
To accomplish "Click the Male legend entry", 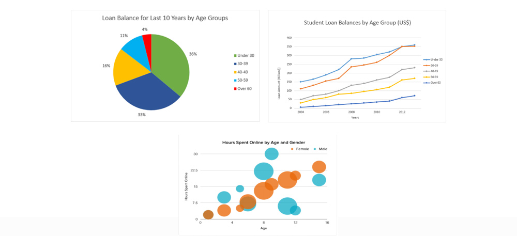I will pos(320,149).
